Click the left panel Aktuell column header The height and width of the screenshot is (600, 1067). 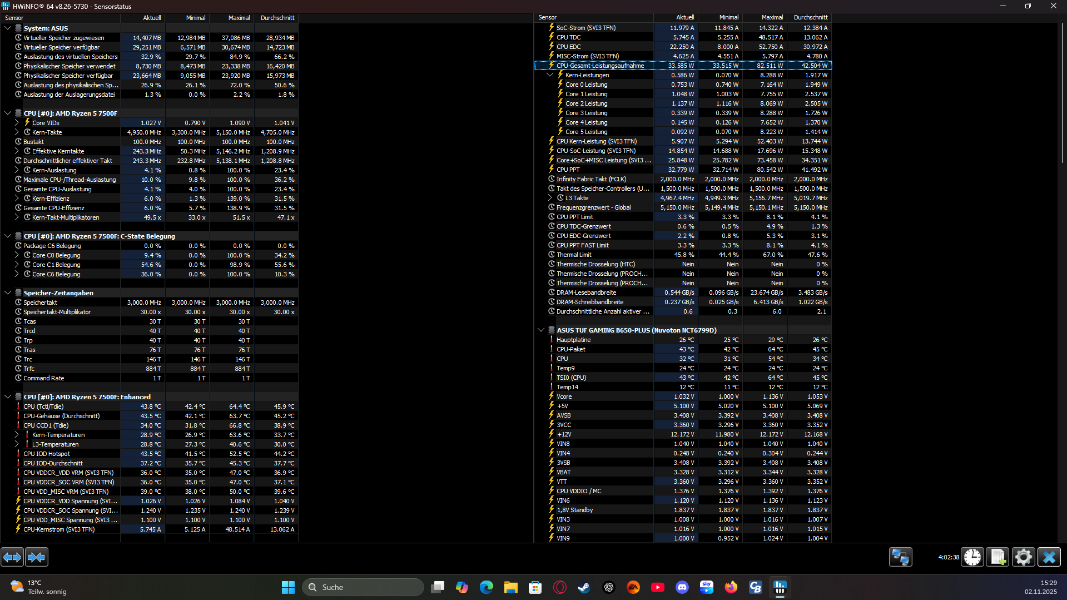coord(142,18)
